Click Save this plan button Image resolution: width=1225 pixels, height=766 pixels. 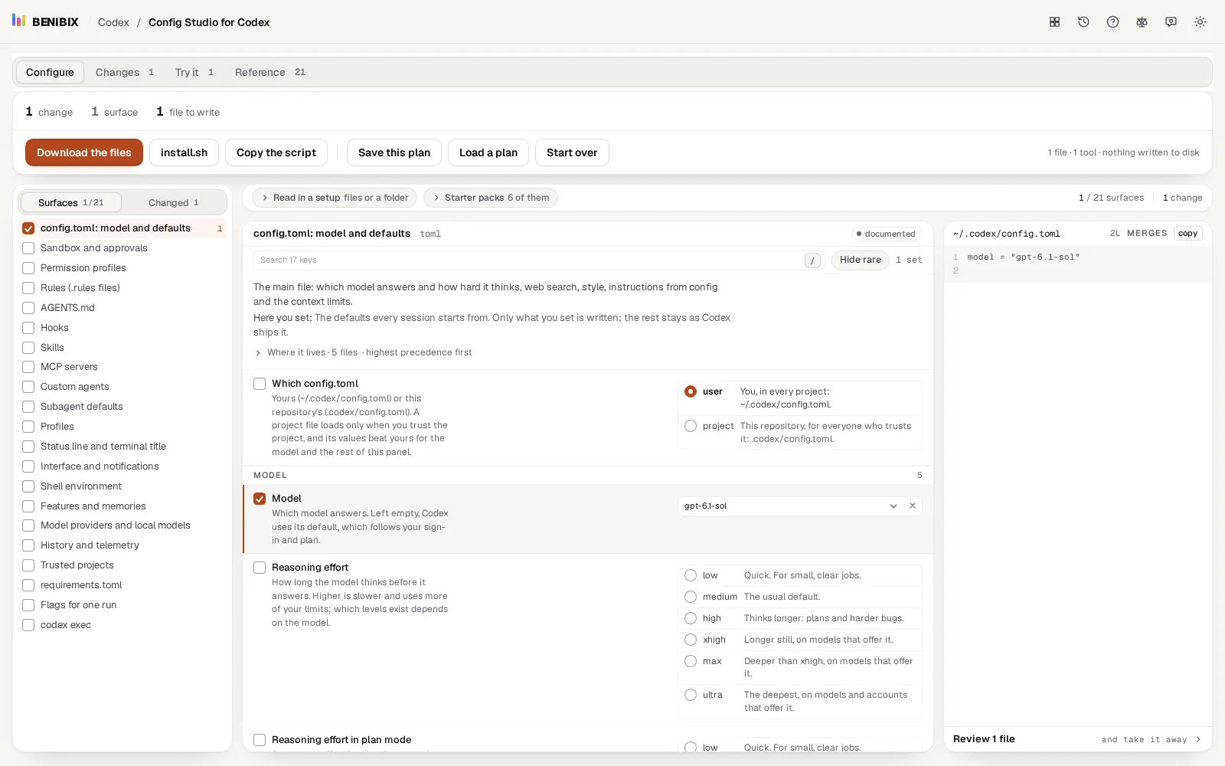[394, 152]
